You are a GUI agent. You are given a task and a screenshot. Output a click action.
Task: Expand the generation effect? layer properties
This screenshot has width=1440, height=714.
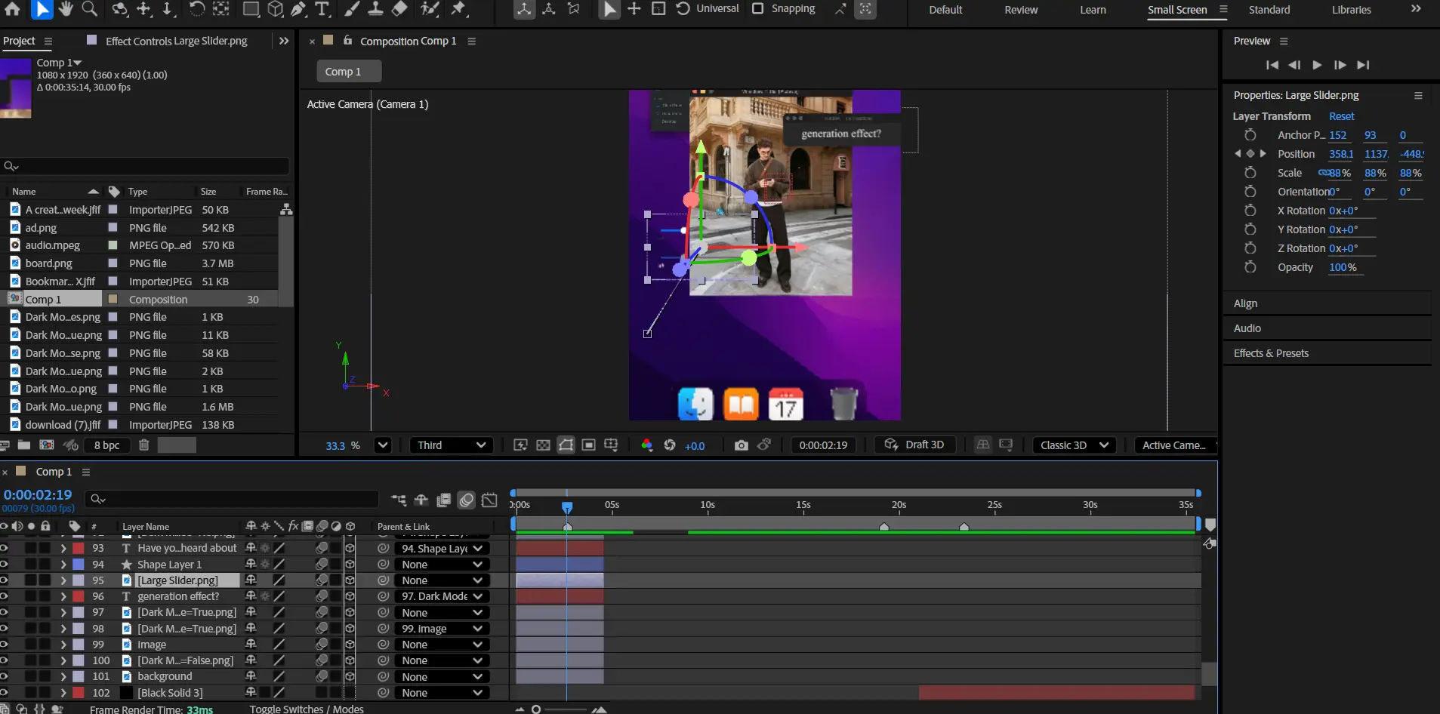coord(63,596)
